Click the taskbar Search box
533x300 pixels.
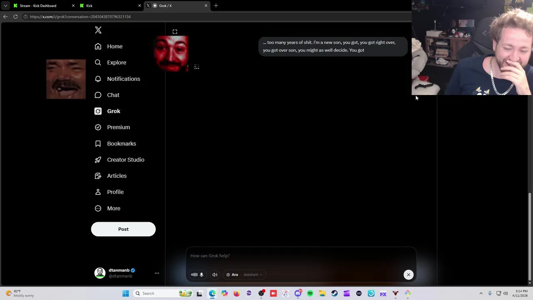point(164,293)
